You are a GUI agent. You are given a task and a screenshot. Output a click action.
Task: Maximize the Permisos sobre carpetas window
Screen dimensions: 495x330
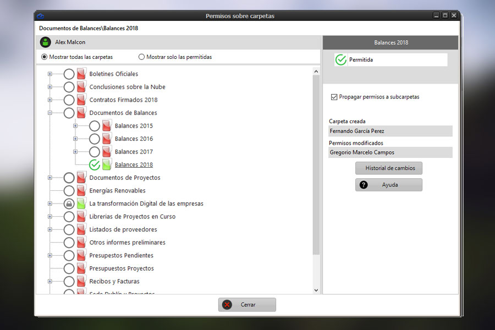[x=445, y=15]
